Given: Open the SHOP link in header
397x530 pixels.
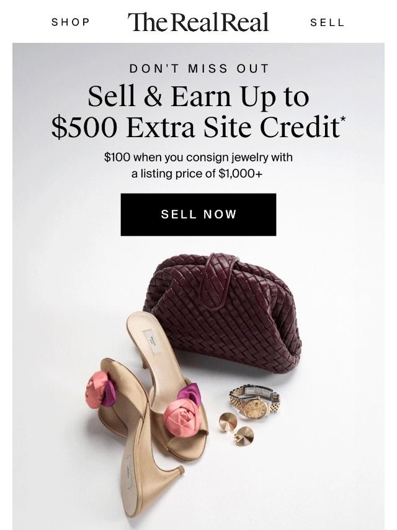Looking at the screenshot, I should [71, 22].
